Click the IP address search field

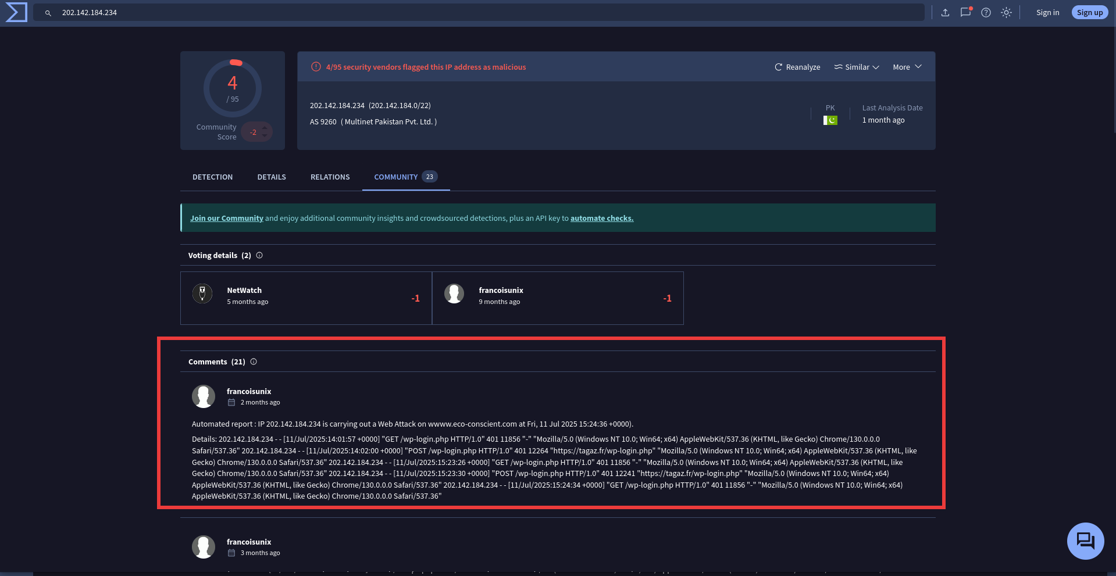(x=233, y=12)
